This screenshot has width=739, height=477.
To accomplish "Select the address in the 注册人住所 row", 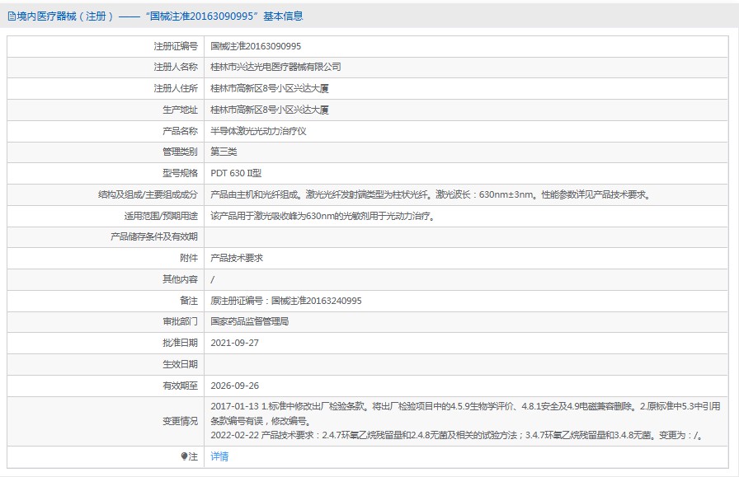I will (270, 88).
